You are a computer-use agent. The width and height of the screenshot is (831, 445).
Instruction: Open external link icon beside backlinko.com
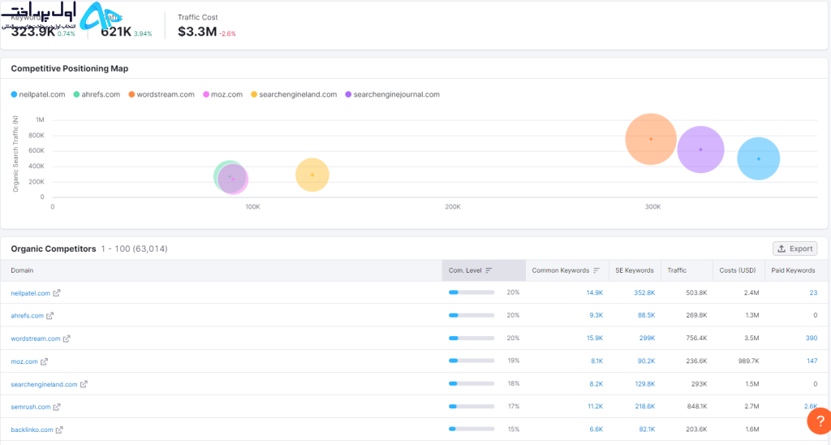click(x=59, y=430)
